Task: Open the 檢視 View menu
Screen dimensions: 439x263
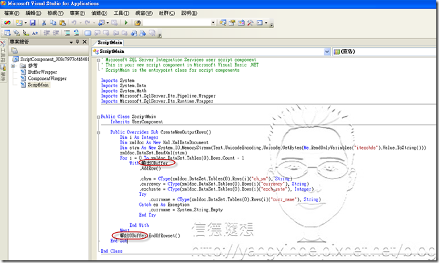Action: 56,13
